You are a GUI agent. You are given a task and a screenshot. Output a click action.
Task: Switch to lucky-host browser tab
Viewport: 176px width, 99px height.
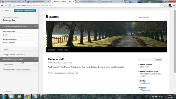pos(38,2)
